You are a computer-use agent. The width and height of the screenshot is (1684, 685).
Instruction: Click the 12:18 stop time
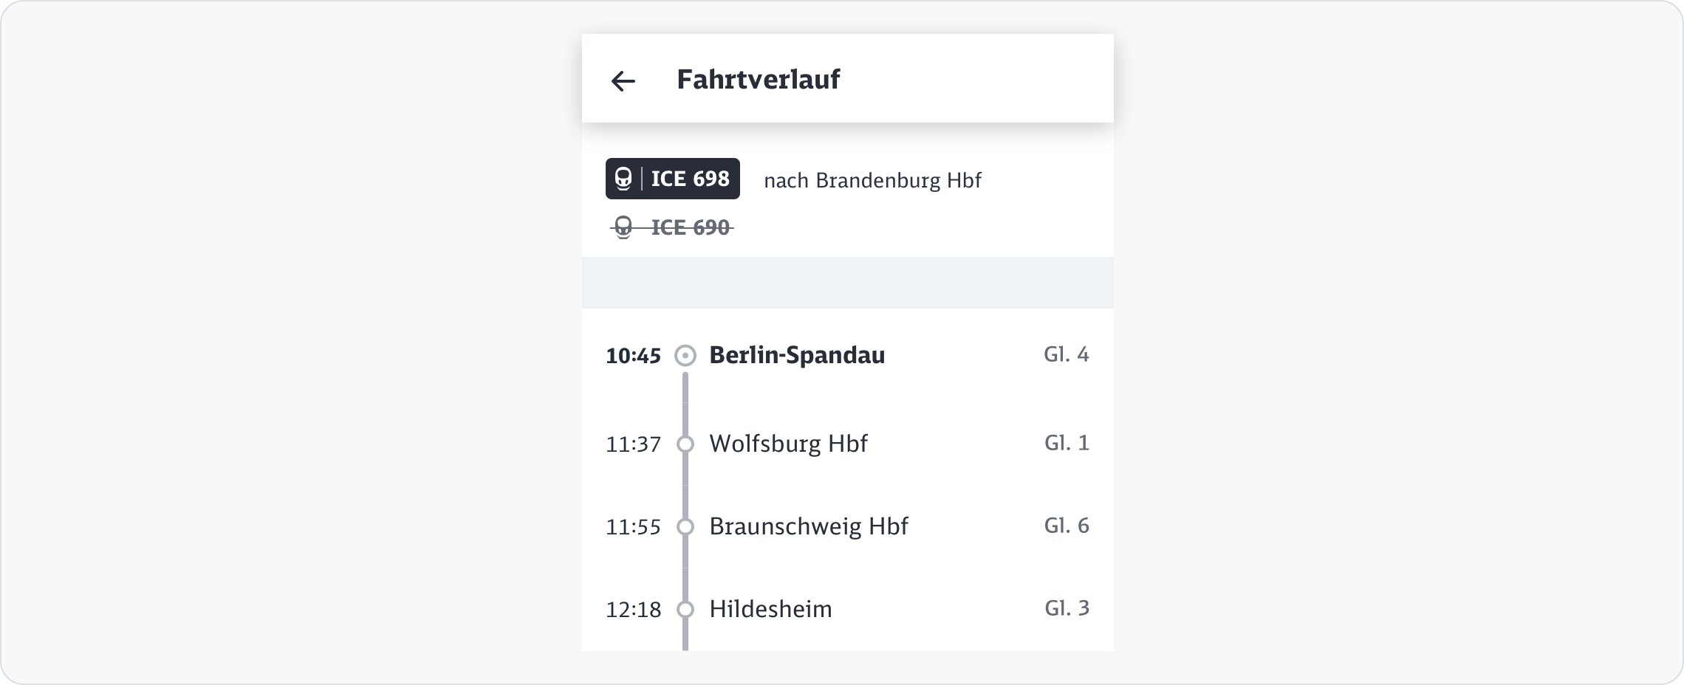(x=633, y=610)
